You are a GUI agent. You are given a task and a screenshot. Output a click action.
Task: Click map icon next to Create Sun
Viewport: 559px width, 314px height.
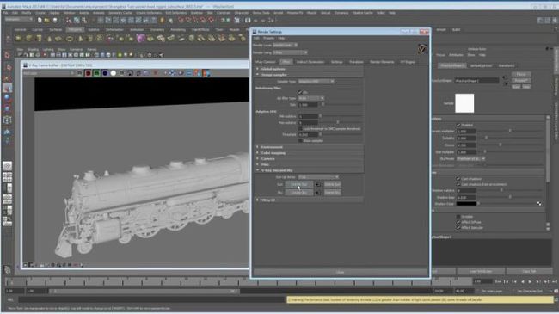[x=318, y=184]
